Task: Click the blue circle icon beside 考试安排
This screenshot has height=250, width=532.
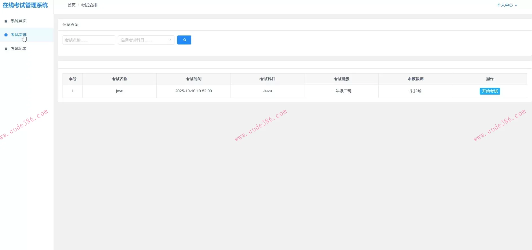Action: (x=6, y=35)
